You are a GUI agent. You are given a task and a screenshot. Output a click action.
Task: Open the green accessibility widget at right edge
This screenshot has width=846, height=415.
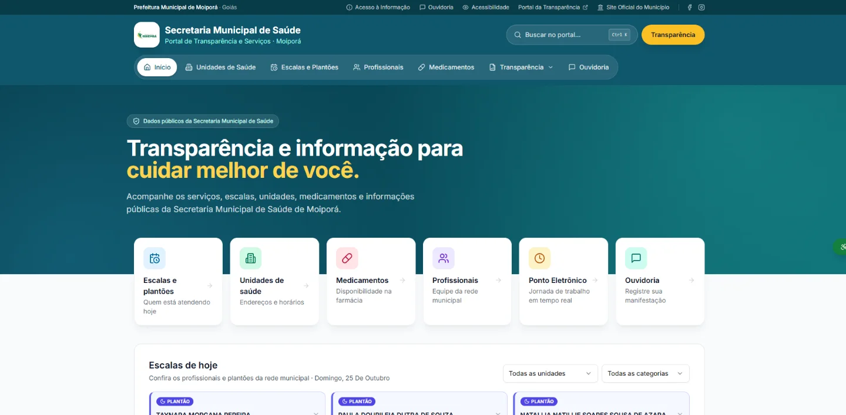click(x=841, y=247)
